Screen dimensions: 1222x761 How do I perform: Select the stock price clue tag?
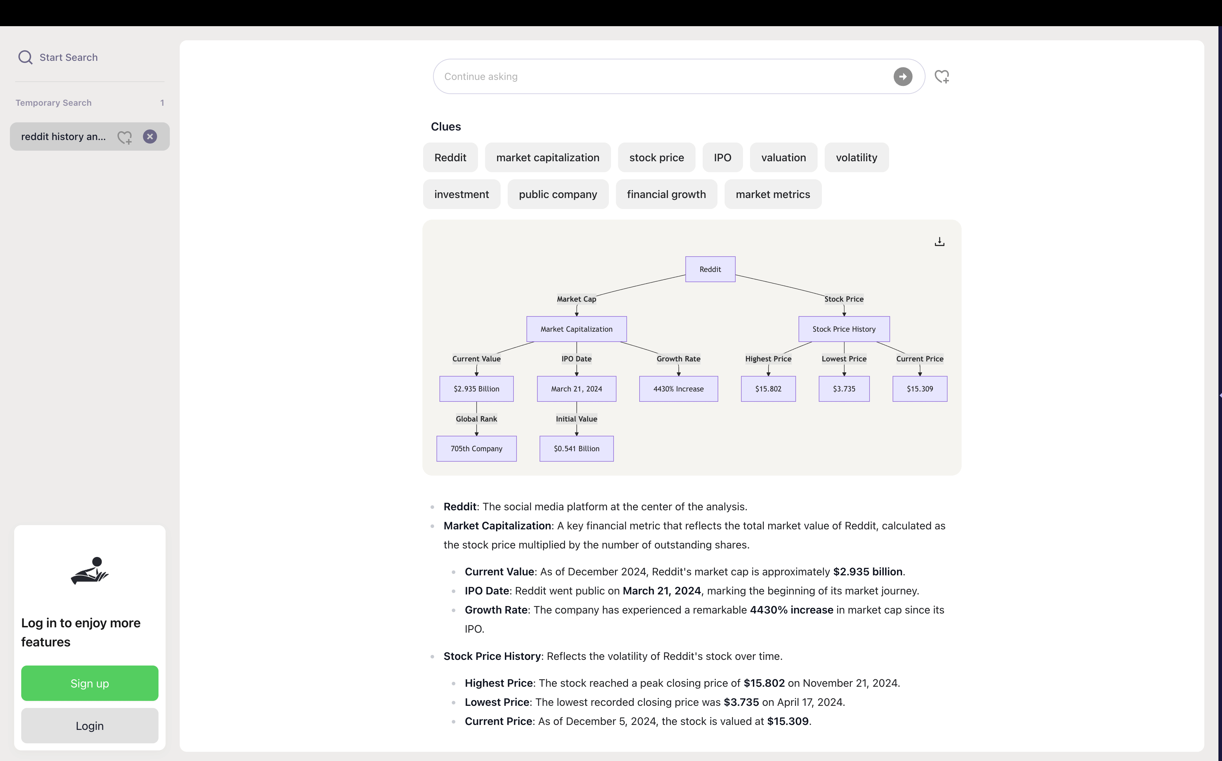[657, 157]
